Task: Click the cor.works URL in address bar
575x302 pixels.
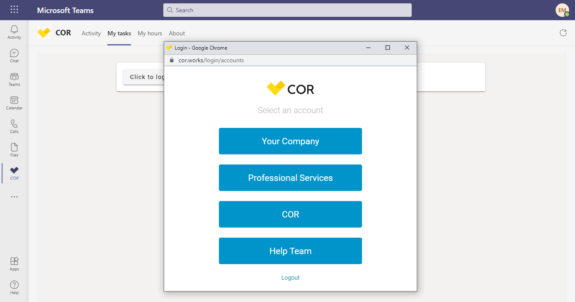Action: [211, 60]
